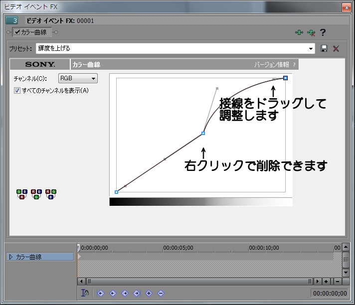355x305 pixels.
Task: Click the middle curve control point
Action: coord(203,133)
